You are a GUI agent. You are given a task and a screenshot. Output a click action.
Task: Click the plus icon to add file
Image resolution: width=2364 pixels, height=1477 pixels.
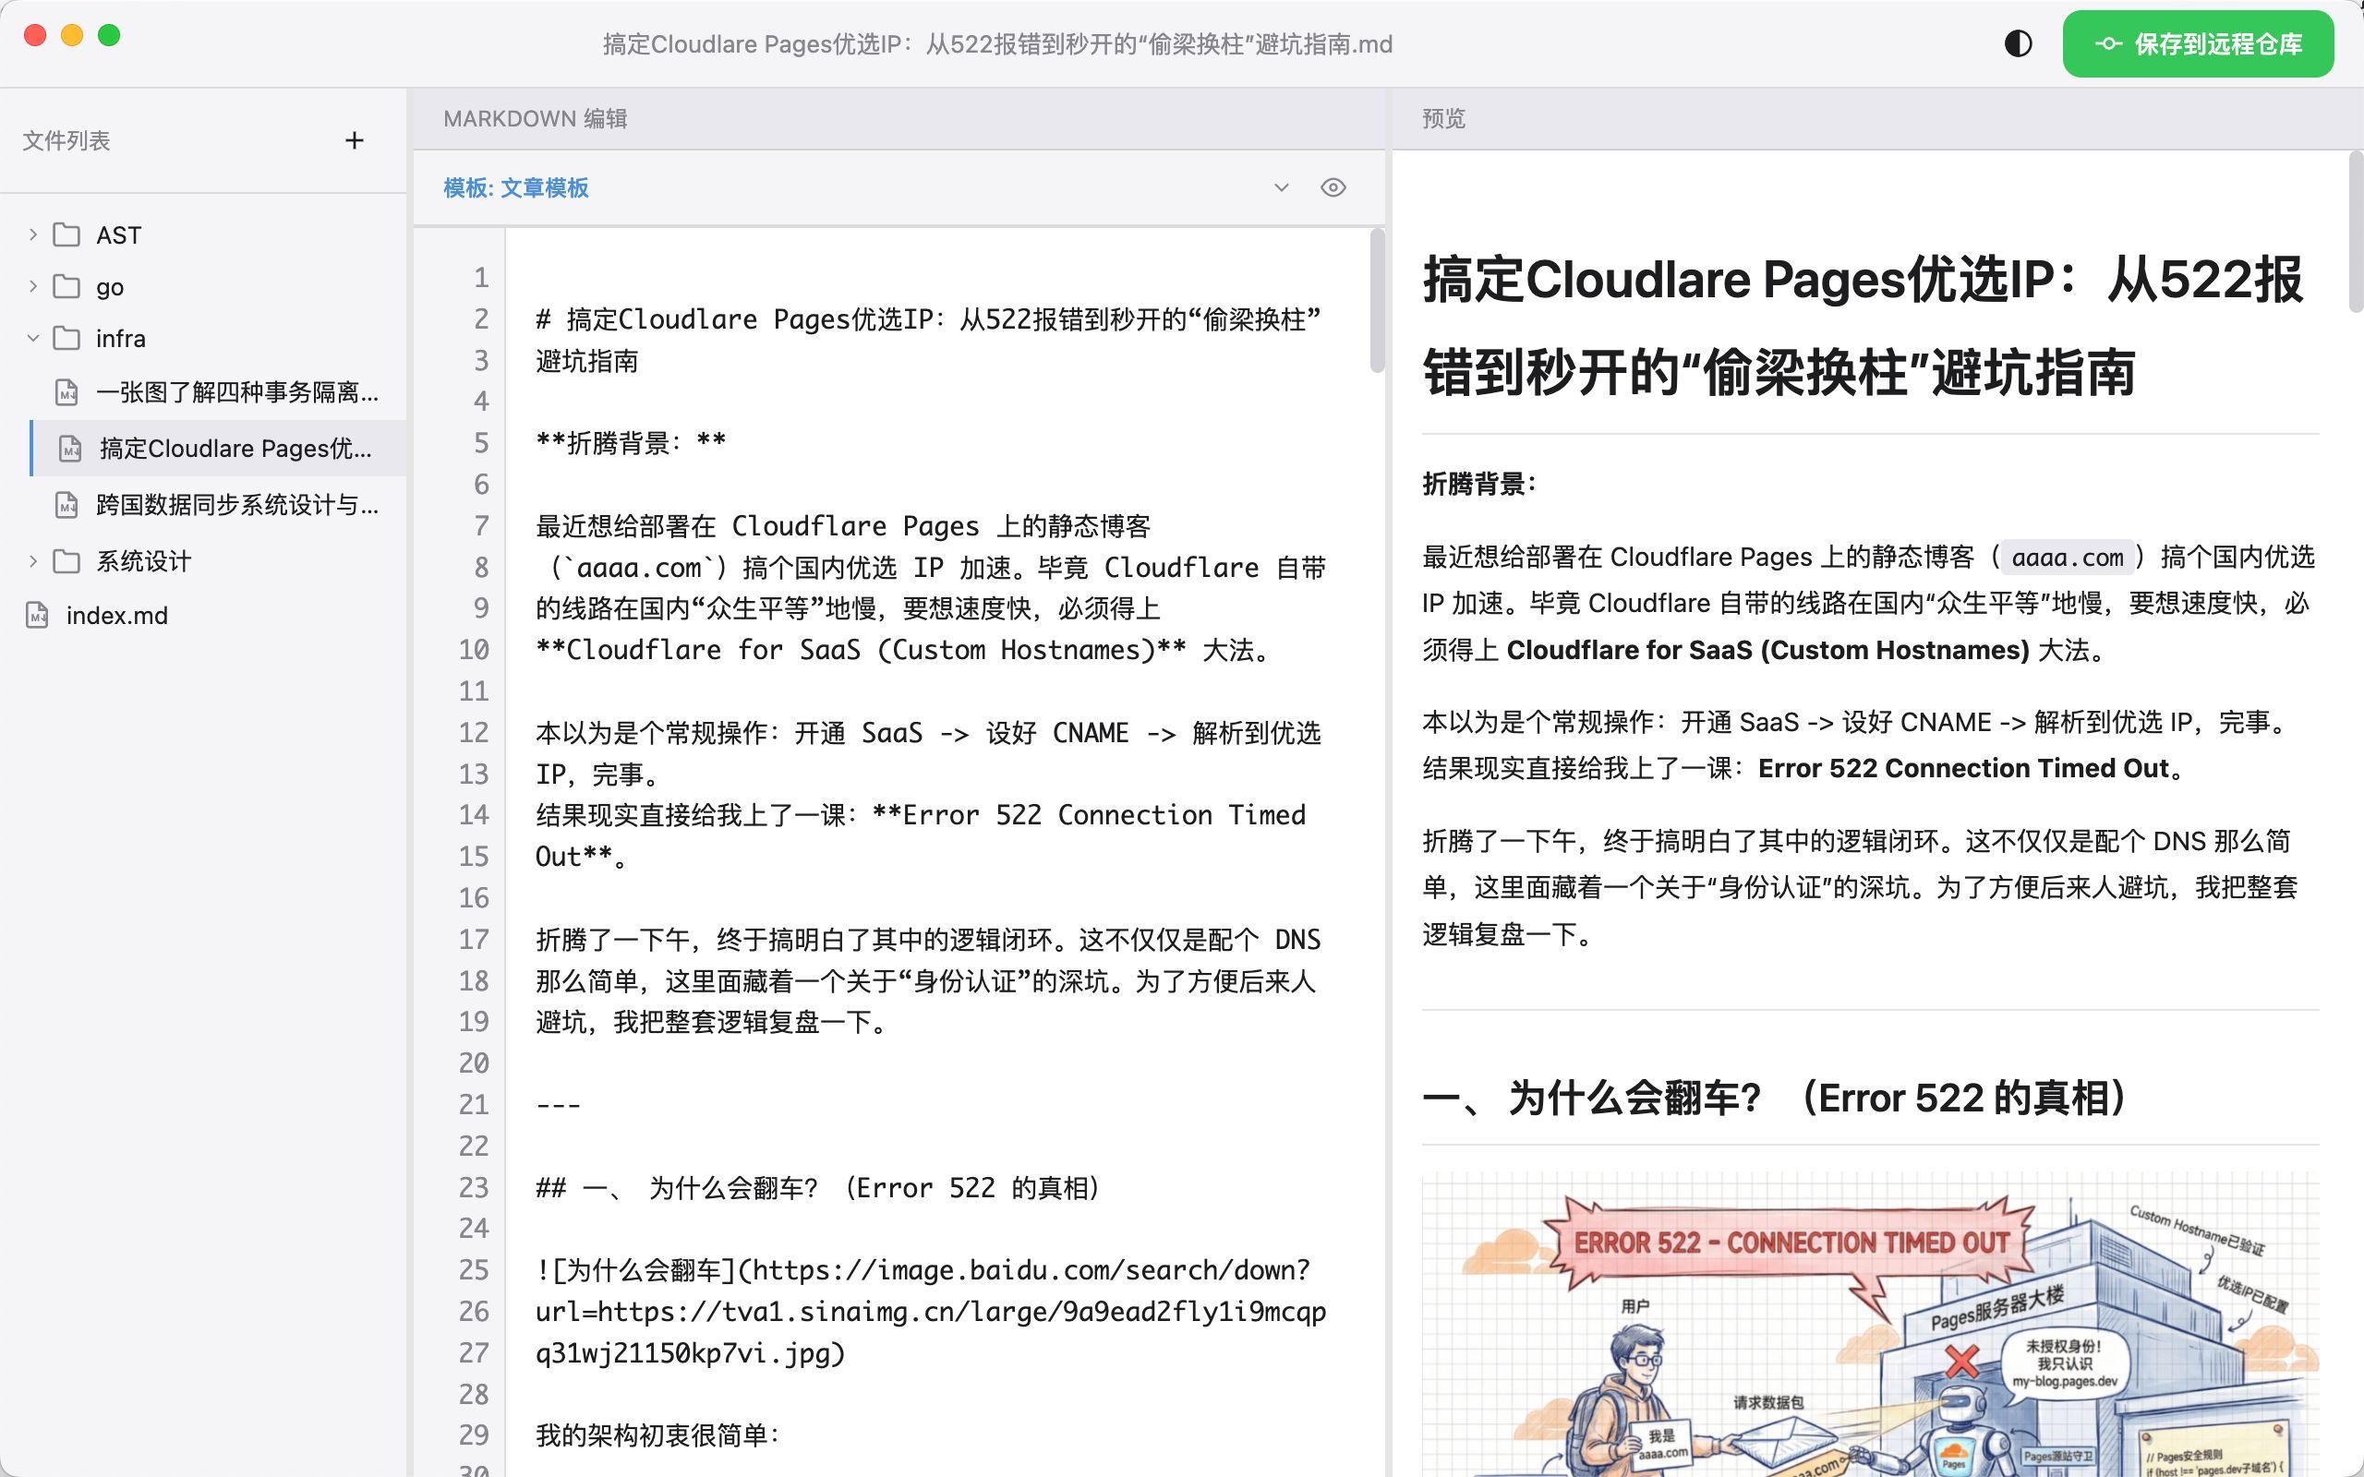coord(355,140)
